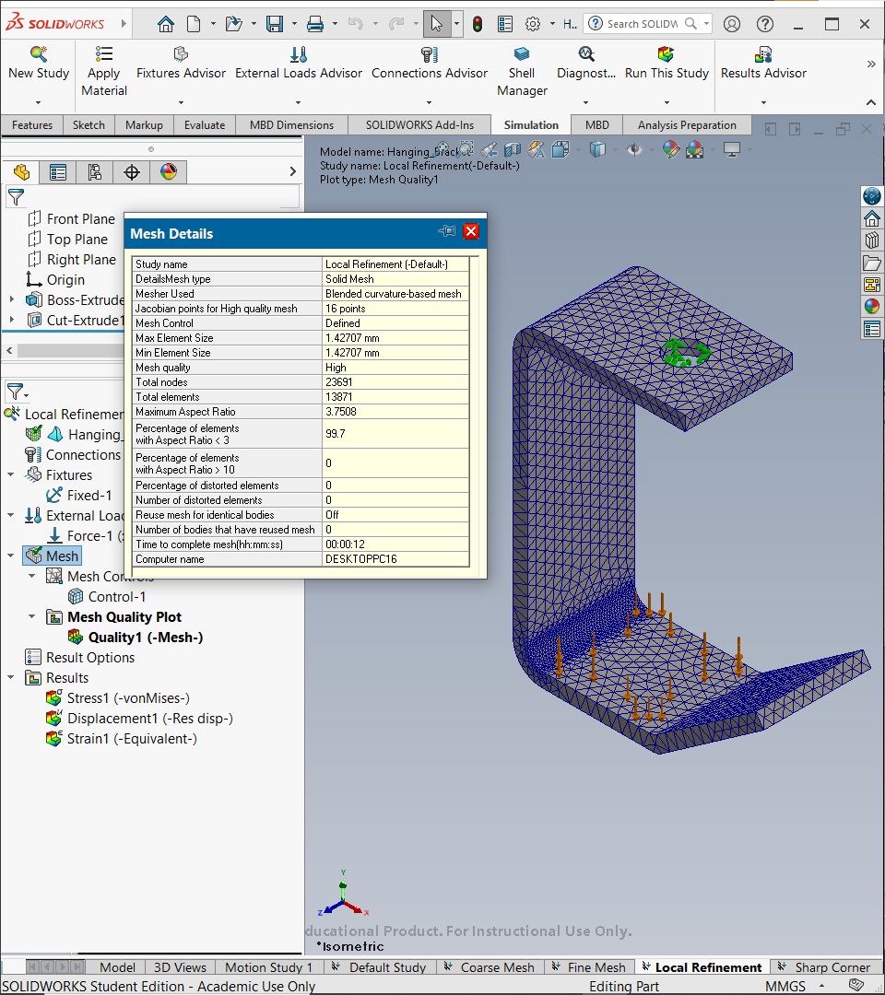Click the Search SOLIDWORKS input field
The height and width of the screenshot is (995, 885).
tap(643, 24)
